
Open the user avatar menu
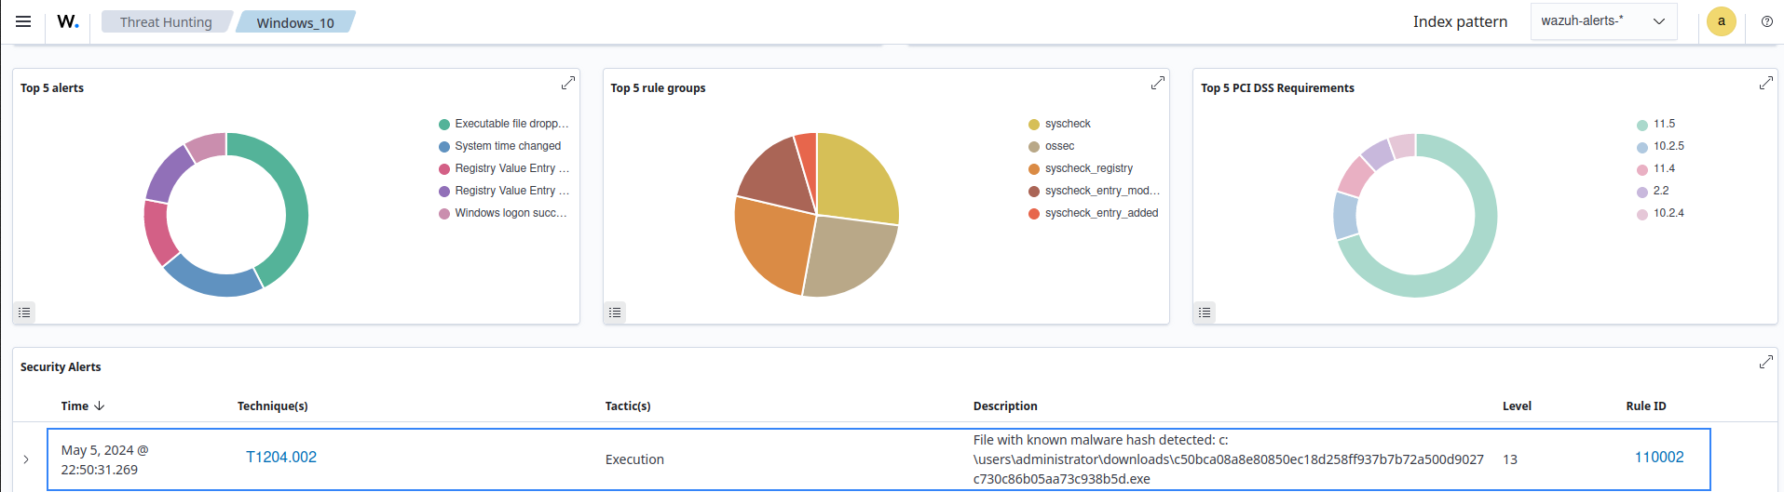pos(1721,21)
